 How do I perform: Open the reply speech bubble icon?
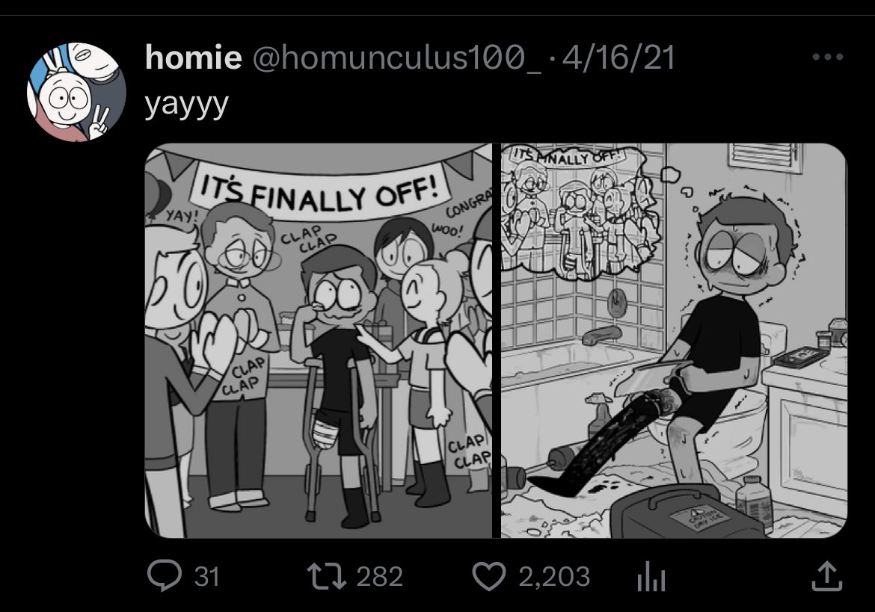tap(164, 576)
